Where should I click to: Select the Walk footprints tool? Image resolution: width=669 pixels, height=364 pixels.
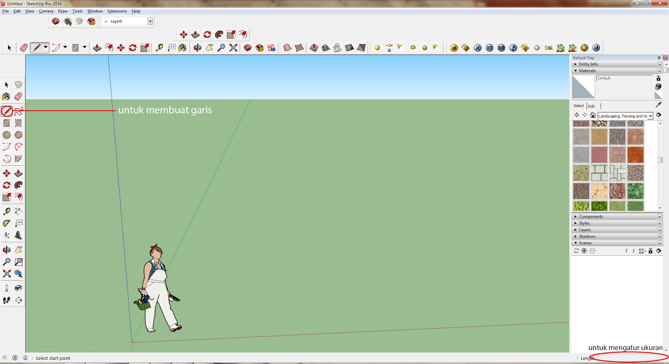pos(7,300)
